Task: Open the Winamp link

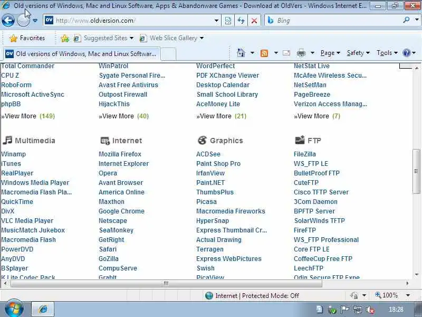Action: [x=14, y=154]
